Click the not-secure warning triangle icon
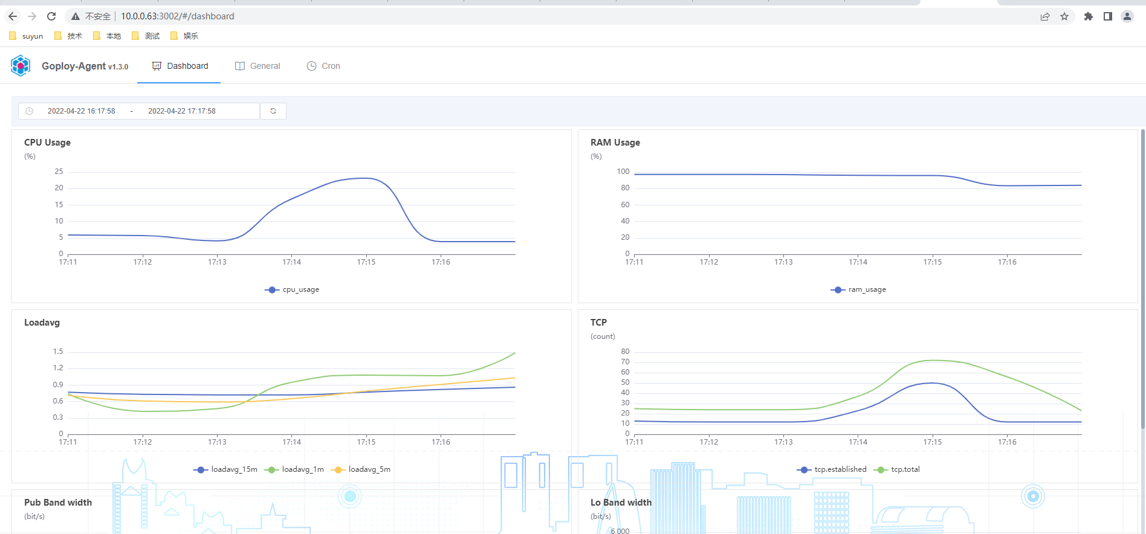The image size is (1146, 534). [76, 16]
